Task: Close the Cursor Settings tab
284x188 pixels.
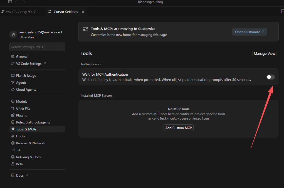Action: coord(83,12)
